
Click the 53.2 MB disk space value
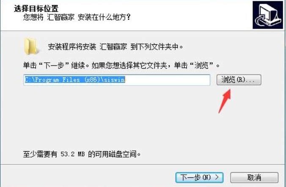[x=73, y=154]
